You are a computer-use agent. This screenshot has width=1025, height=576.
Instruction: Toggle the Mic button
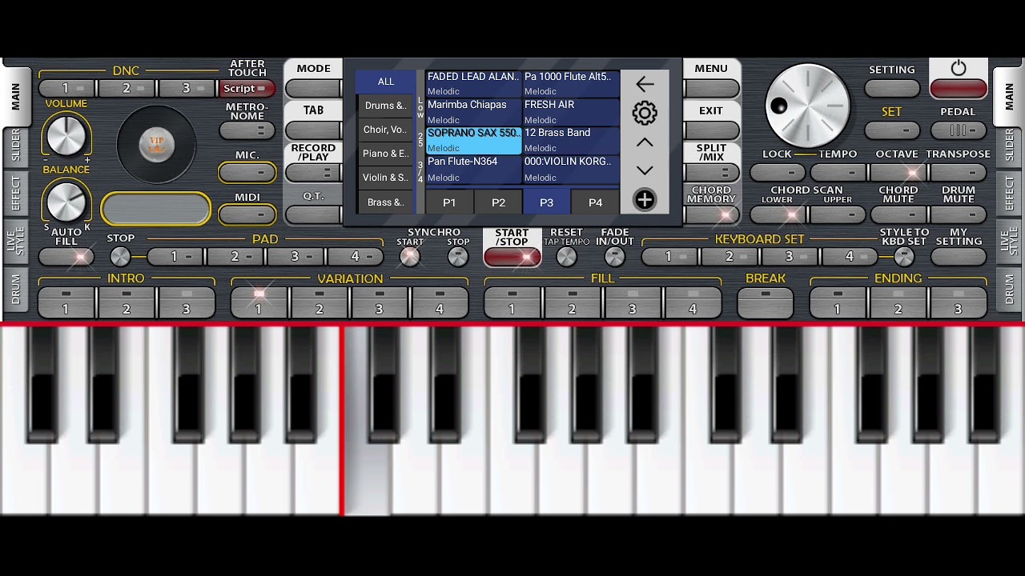(x=247, y=172)
